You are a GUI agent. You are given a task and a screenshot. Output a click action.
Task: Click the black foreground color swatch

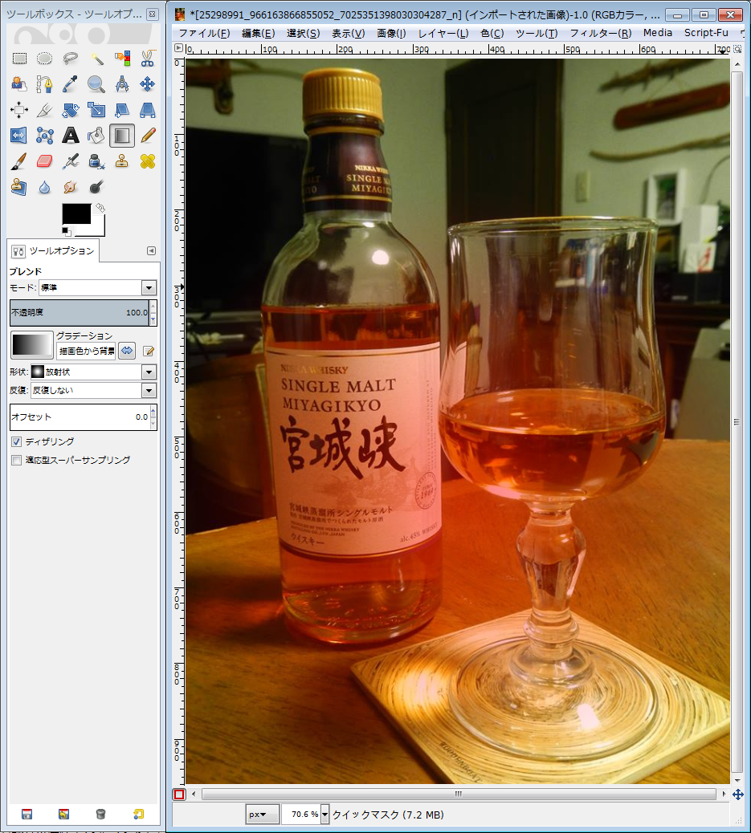click(76, 213)
